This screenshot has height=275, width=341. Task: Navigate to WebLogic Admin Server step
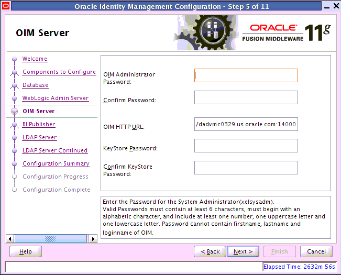56,98
